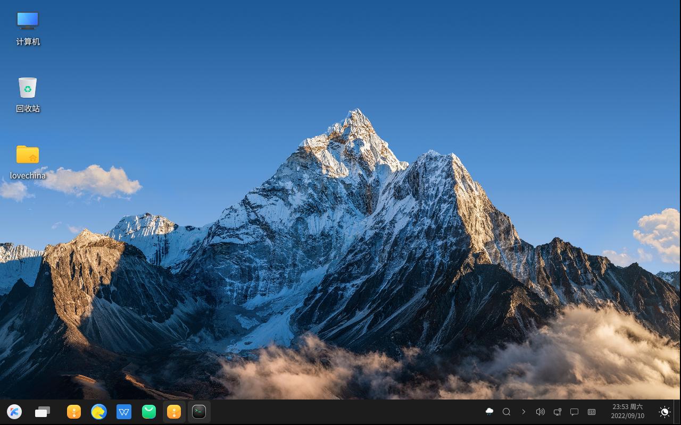Open the task view switcher
The width and height of the screenshot is (681, 425).
point(43,412)
